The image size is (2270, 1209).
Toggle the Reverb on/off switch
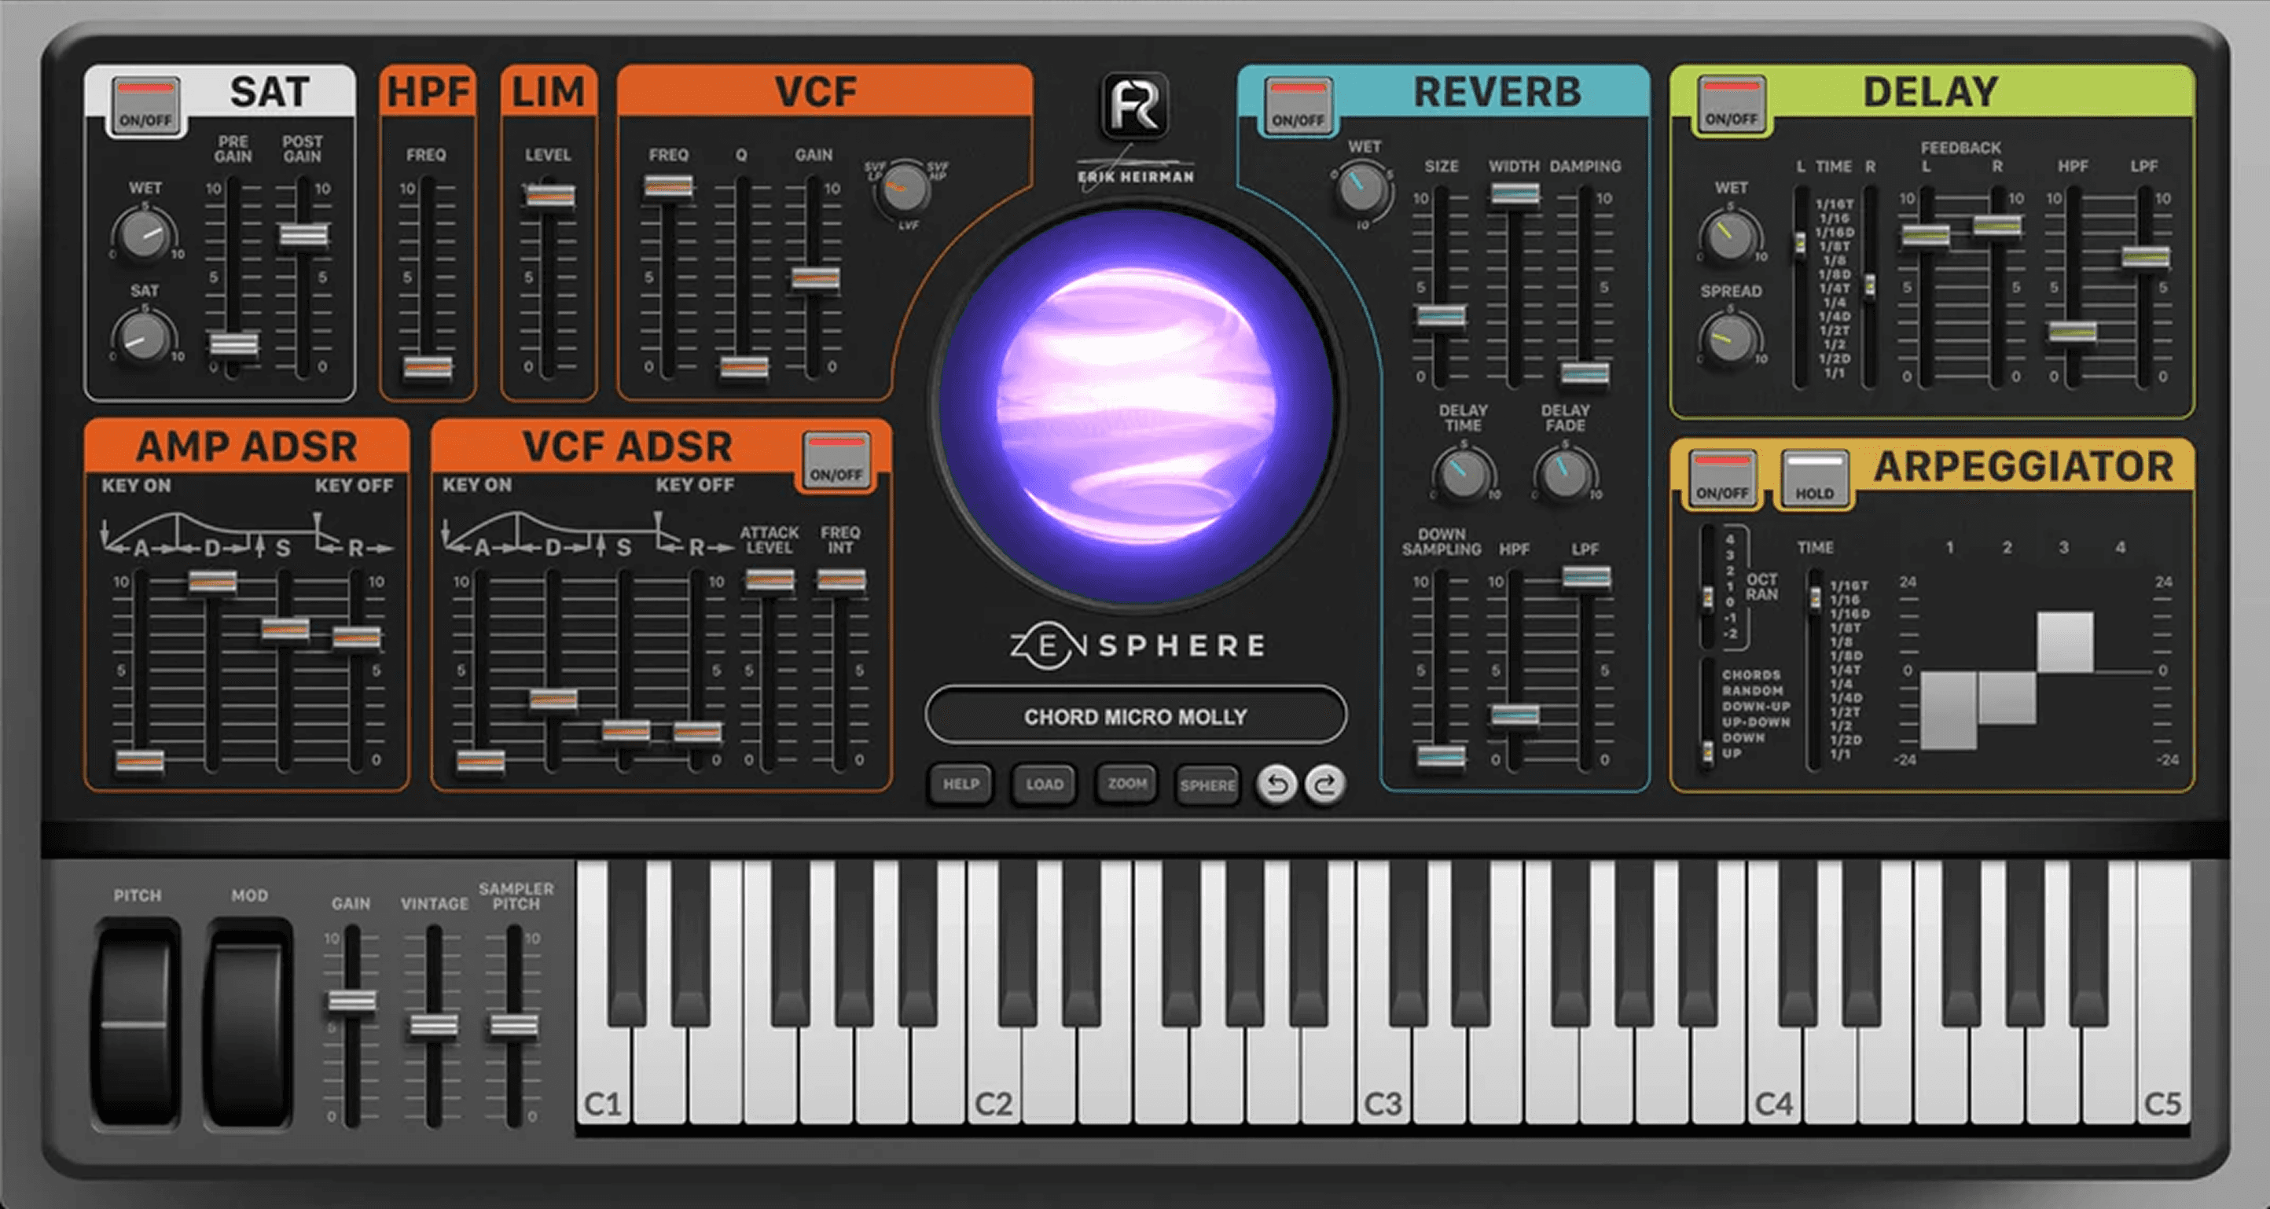click(1297, 105)
